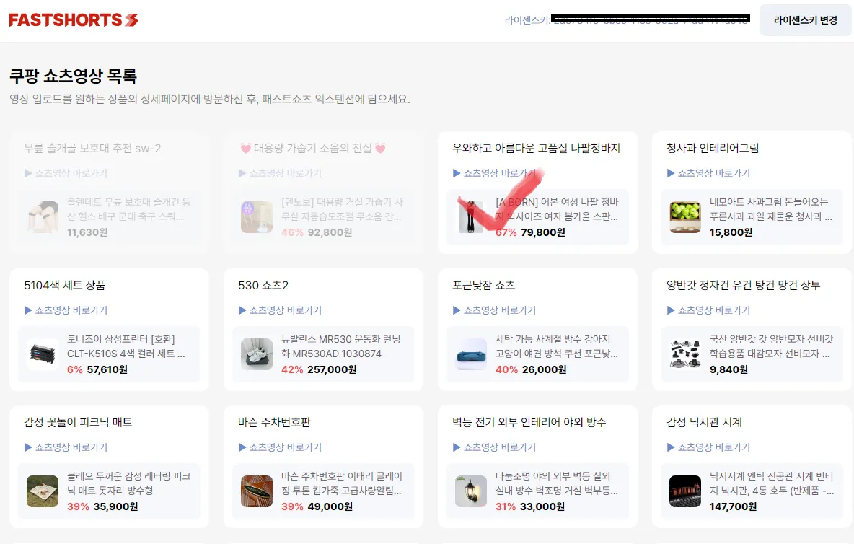Click the price 79,800원
The height and width of the screenshot is (544, 854).
tap(543, 232)
